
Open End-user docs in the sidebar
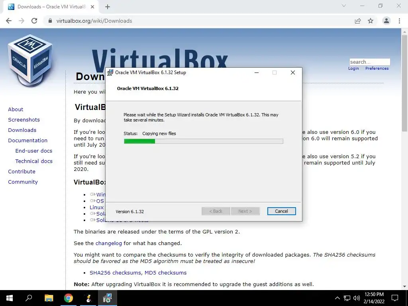point(34,151)
